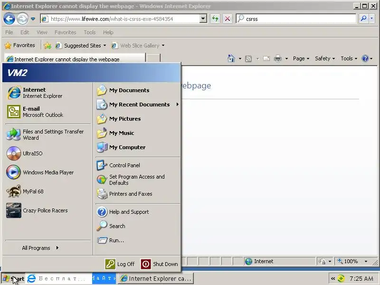Click the magnifier Search button
This screenshot has height=285, width=380.
pyautogui.click(x=363, y=19)
